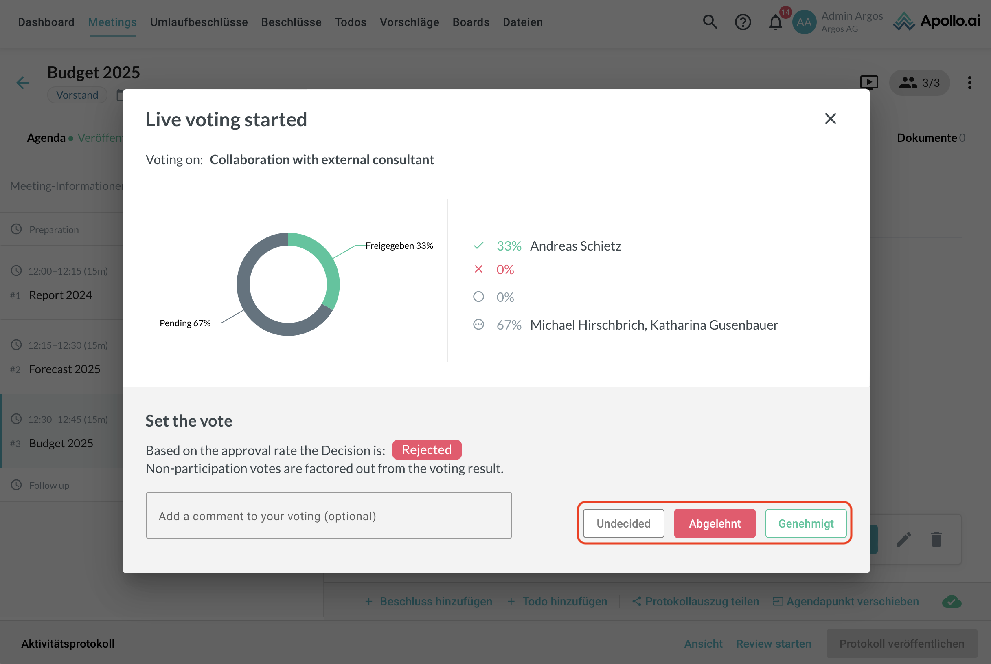Click Review starten link

pos(774,644)
